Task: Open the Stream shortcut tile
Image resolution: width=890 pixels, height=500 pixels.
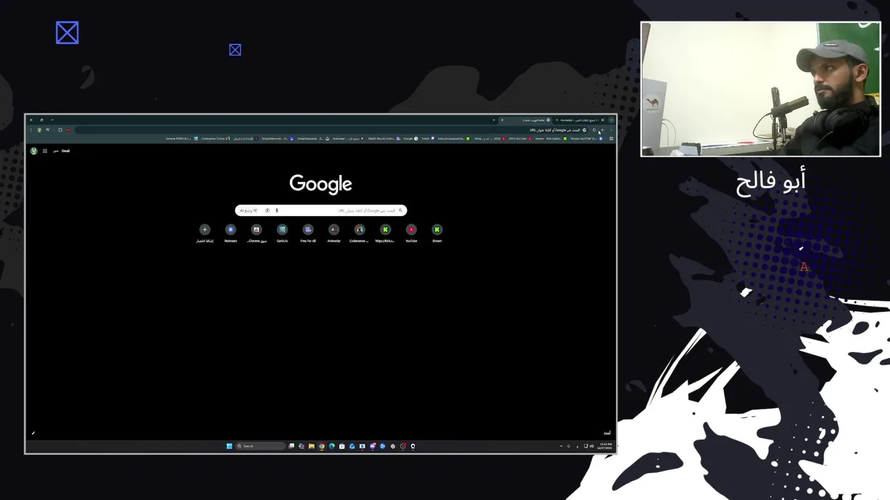Action: click(x=437, y=232)
